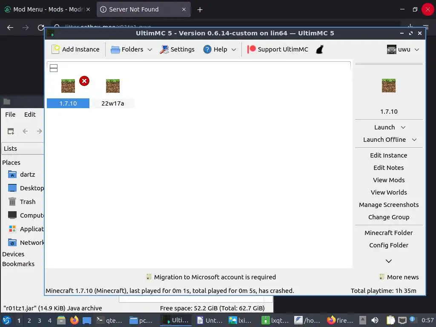The image size is (436, 327).
Task: Click the 1.7.10 instance label
Action: 68,103
